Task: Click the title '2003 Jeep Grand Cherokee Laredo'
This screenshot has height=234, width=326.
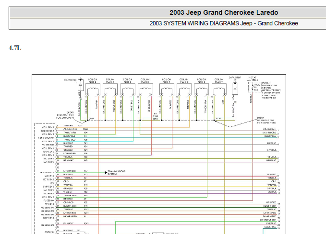Action: click(224, 12)
